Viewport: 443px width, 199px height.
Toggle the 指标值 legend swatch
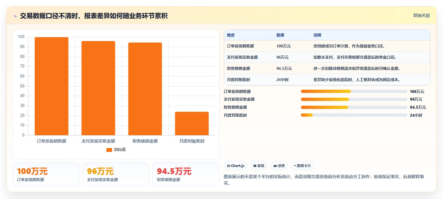pos(109,150)
